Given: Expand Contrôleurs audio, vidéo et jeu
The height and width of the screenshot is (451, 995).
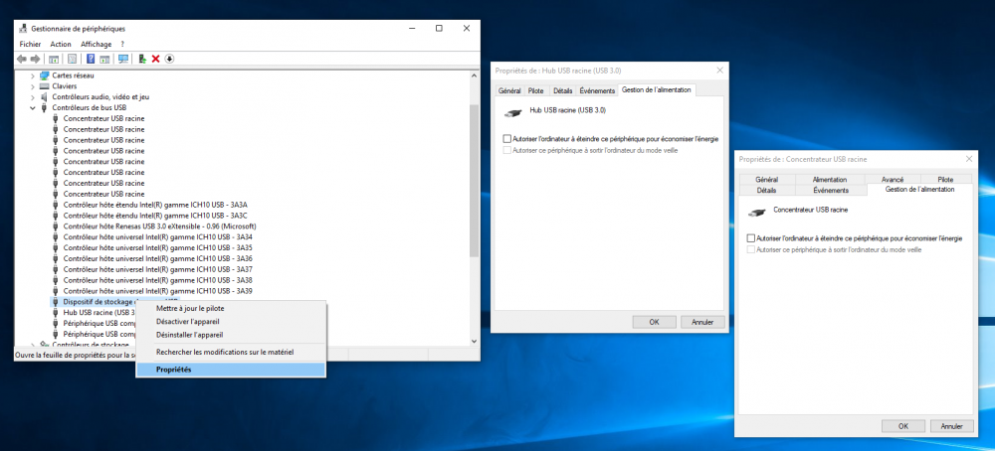Looking at the screenshot, I should 33,97.
